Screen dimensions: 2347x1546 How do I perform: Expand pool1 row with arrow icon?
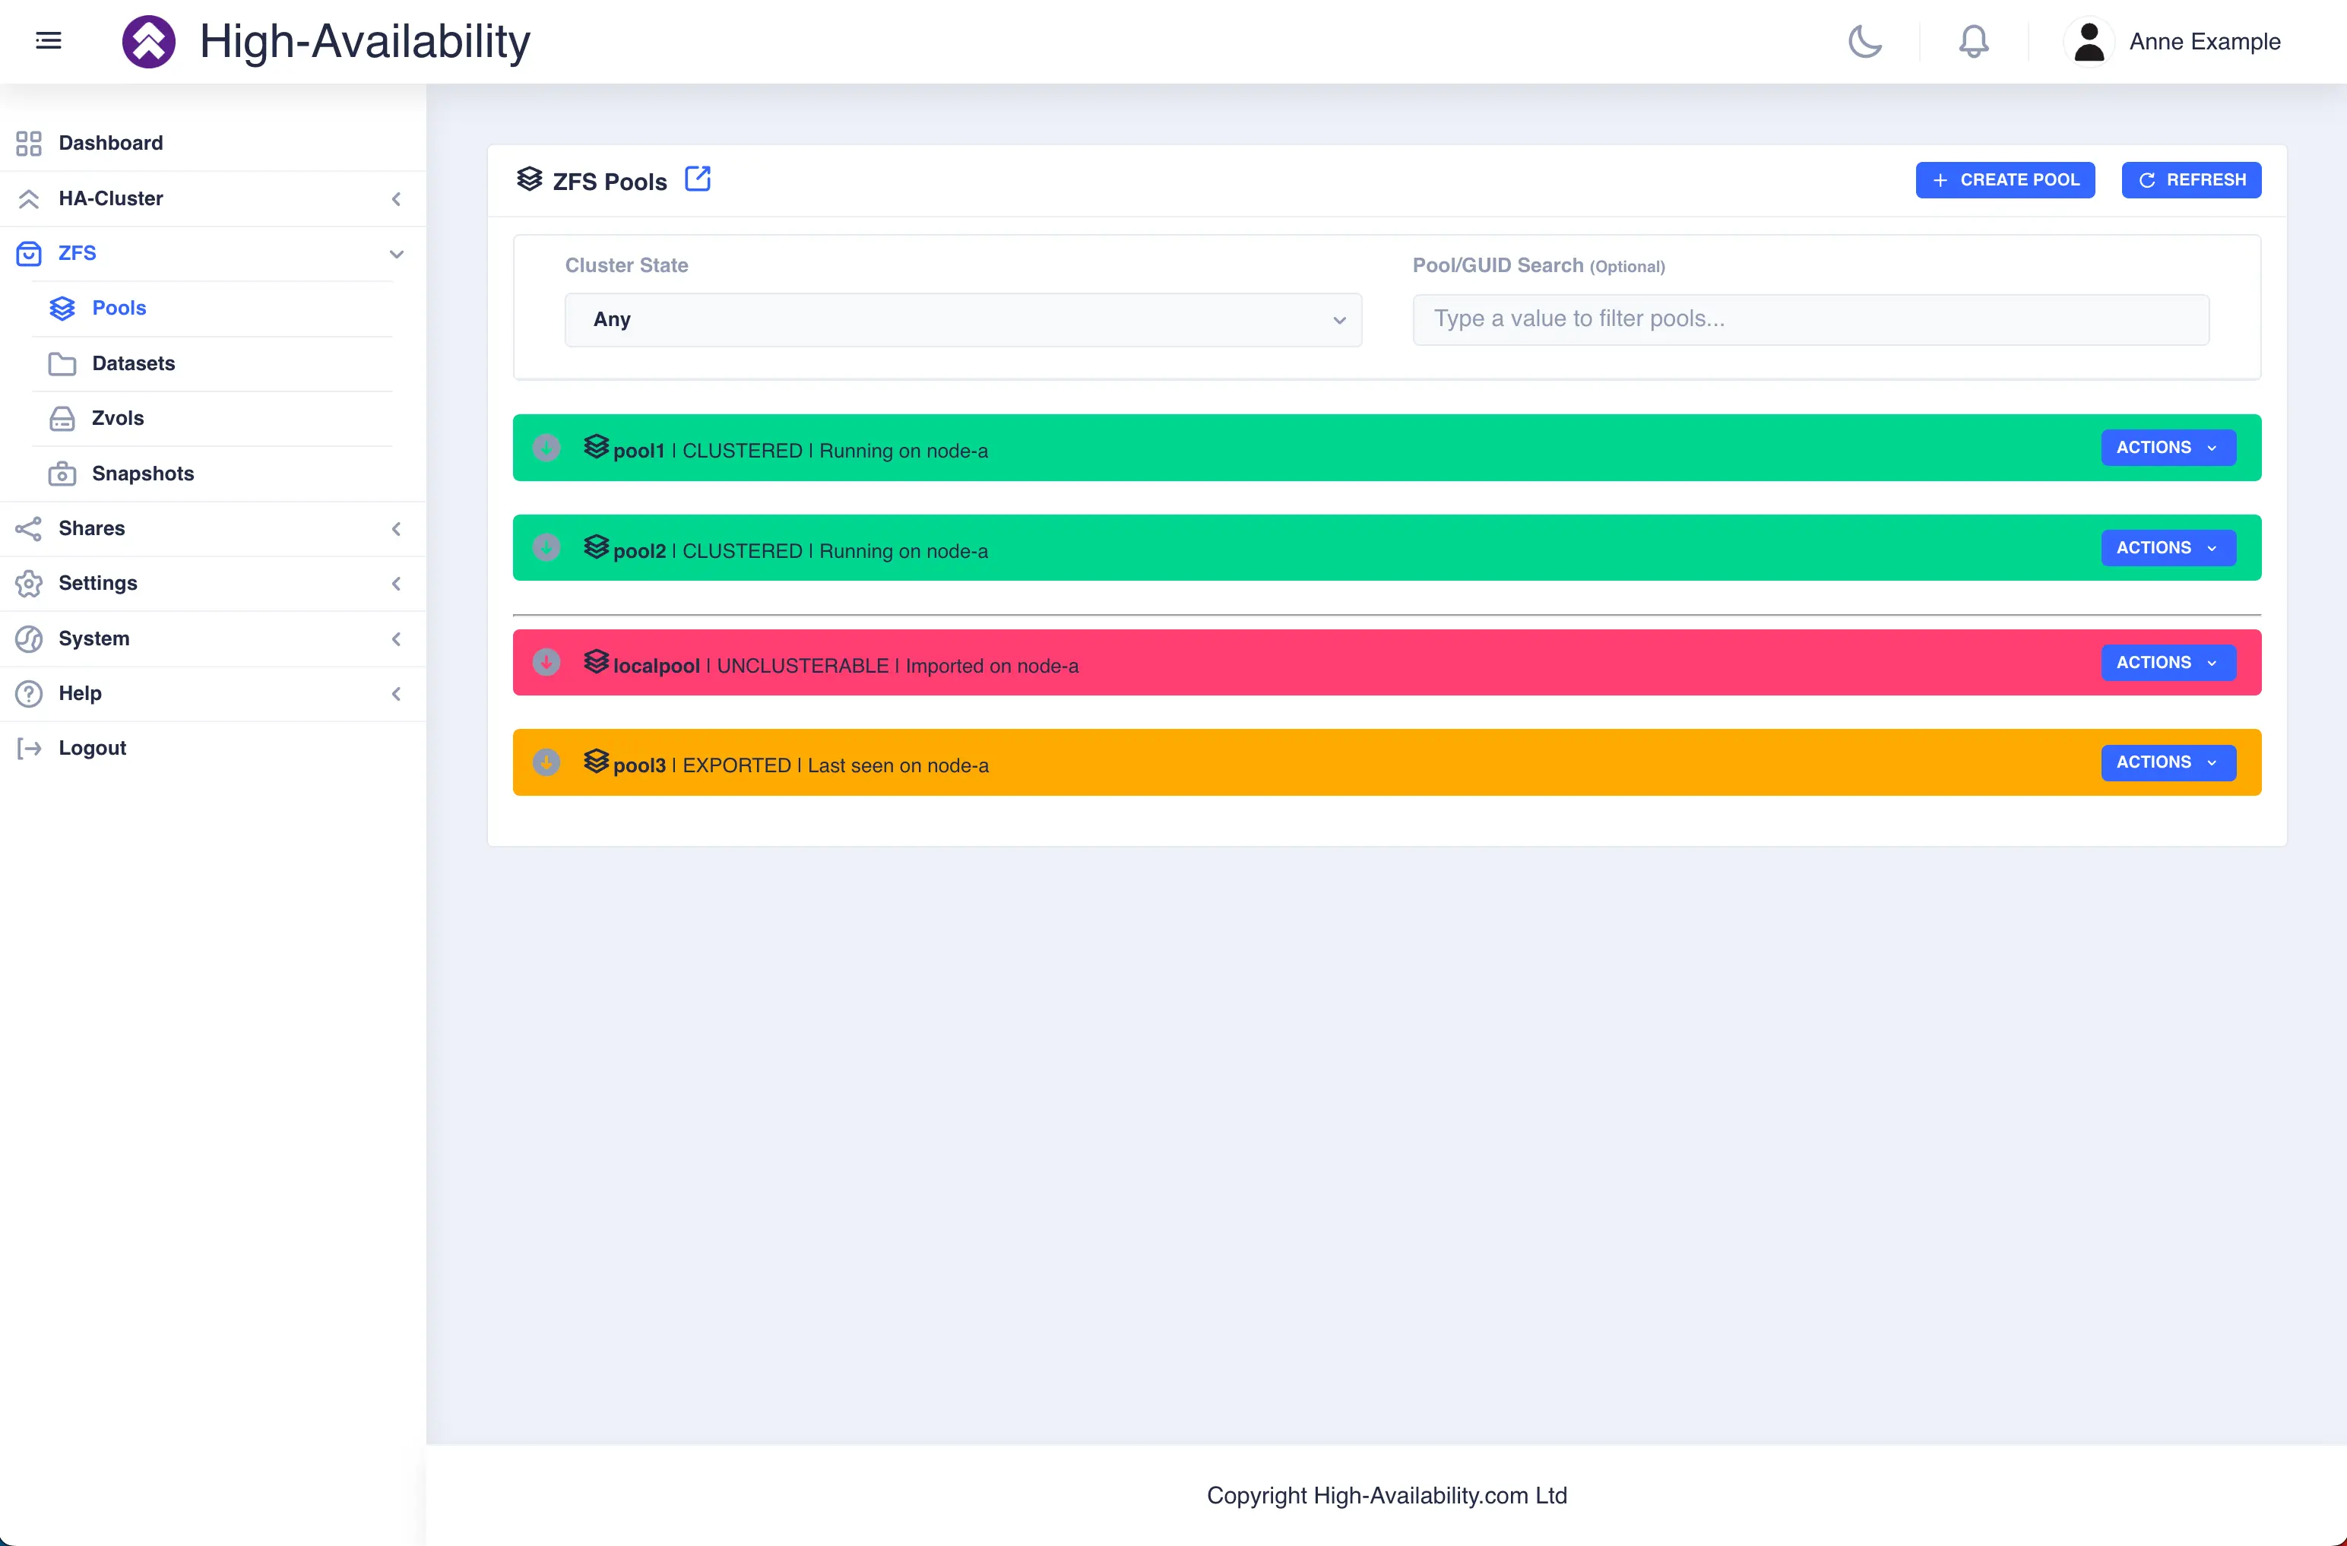[546, 448]
